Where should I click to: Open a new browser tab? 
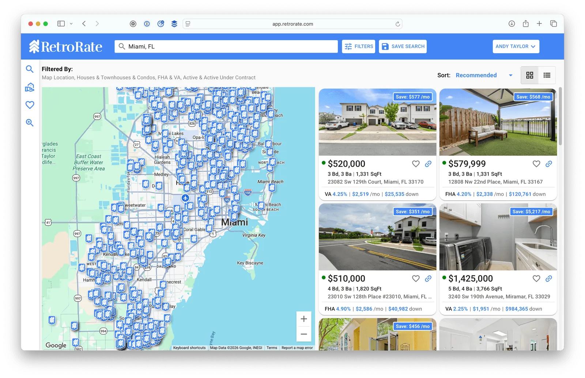pos(539,24)
